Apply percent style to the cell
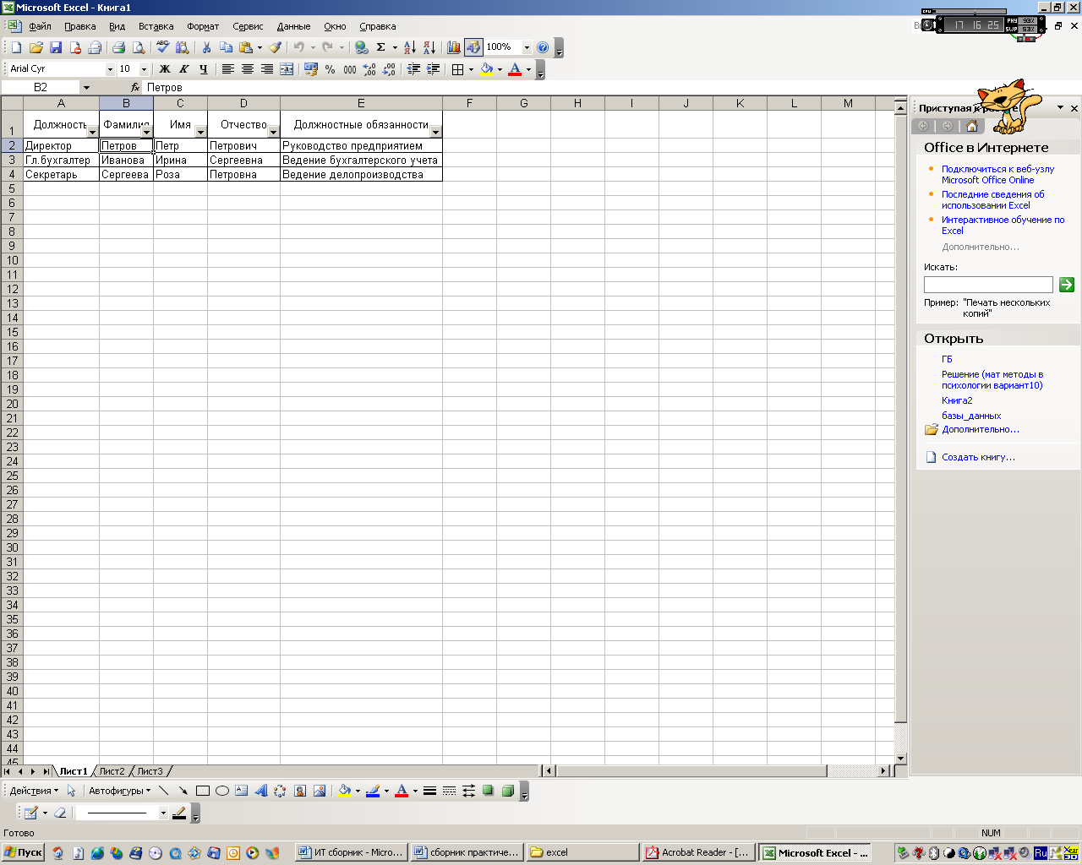The height and width of the screenshot is (865, 1082). click(x=331, y=69)
